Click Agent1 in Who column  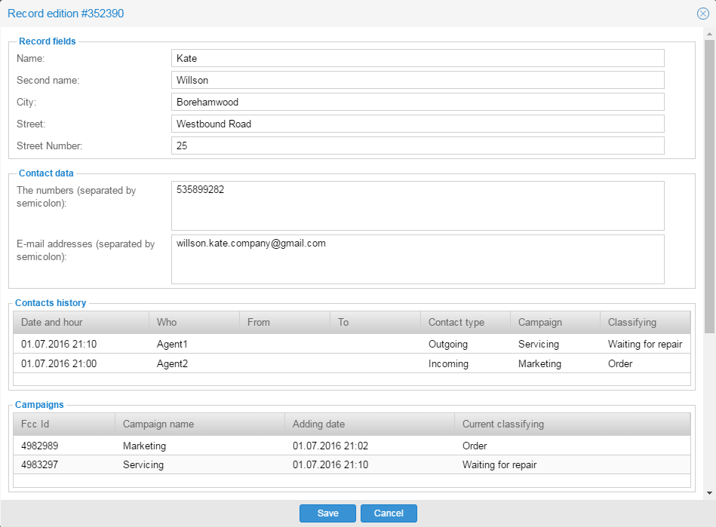pos(172,344)
